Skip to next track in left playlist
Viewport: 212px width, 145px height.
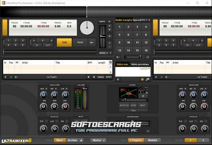[94, 77]
